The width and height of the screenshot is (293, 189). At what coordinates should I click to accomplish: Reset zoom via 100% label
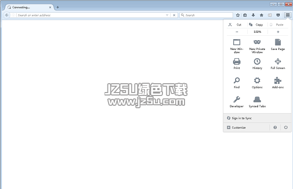click(258, 32)
